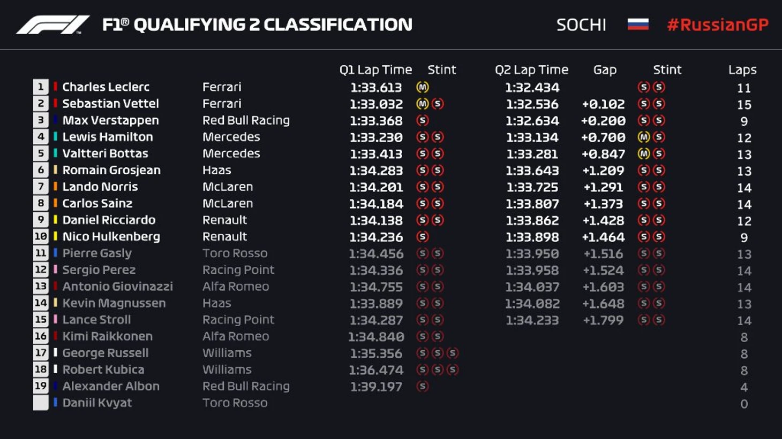Image resolution: width=782 pixels, height=439 pixels.
Task: Click the Russian flag icon
Action: point(637,25)
